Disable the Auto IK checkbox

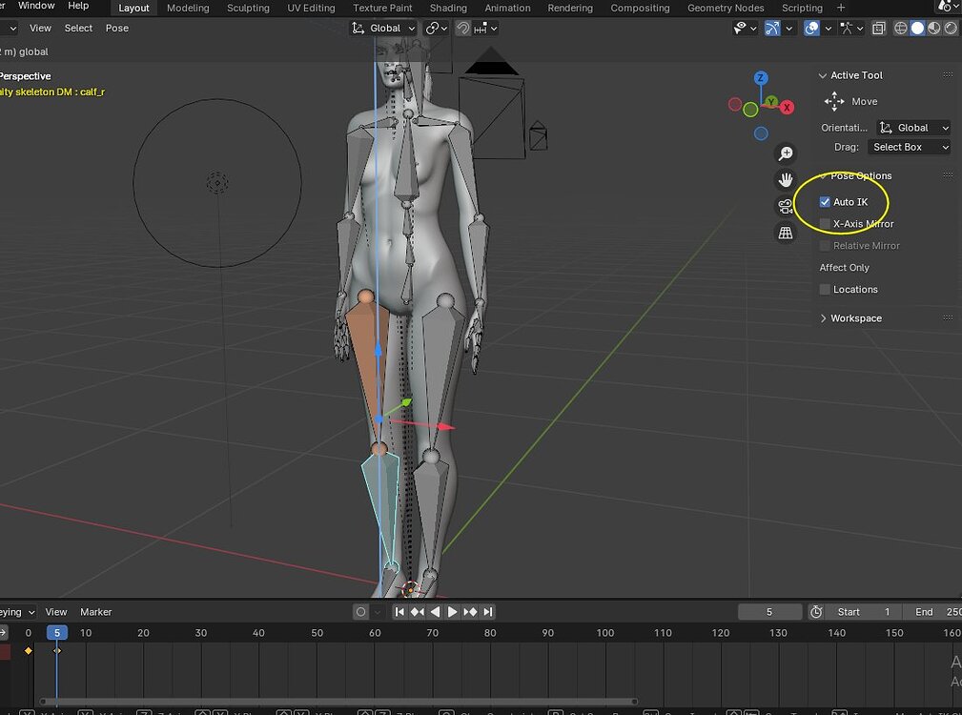point(825,202)
